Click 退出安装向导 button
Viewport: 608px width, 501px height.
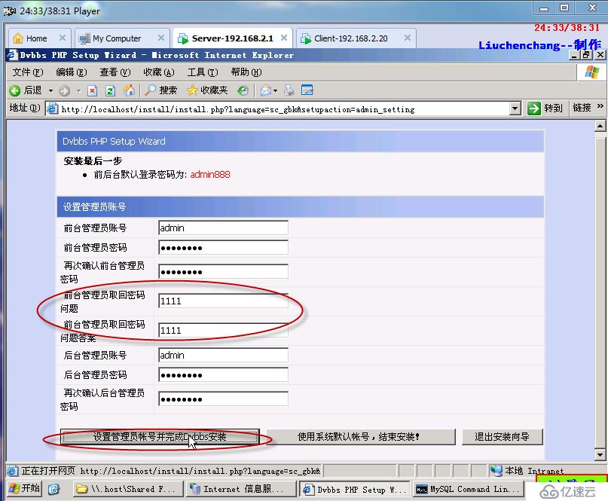pyautogui.click(x=502, y=437)
